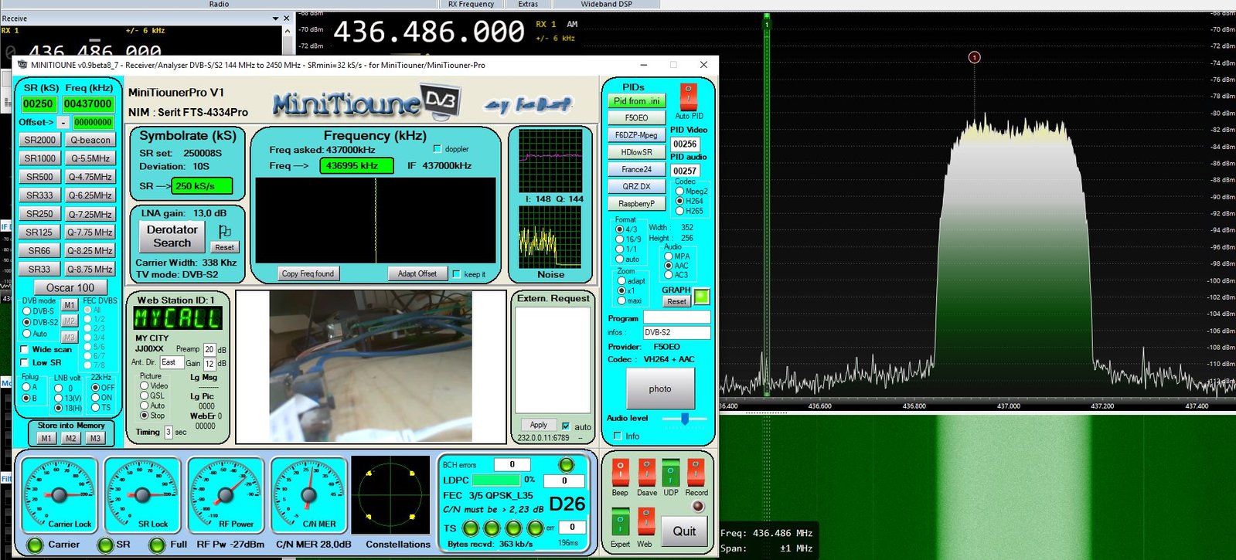Choose 16/9 format radio button
Screen dimensions: 1236x560
[619, 239]
